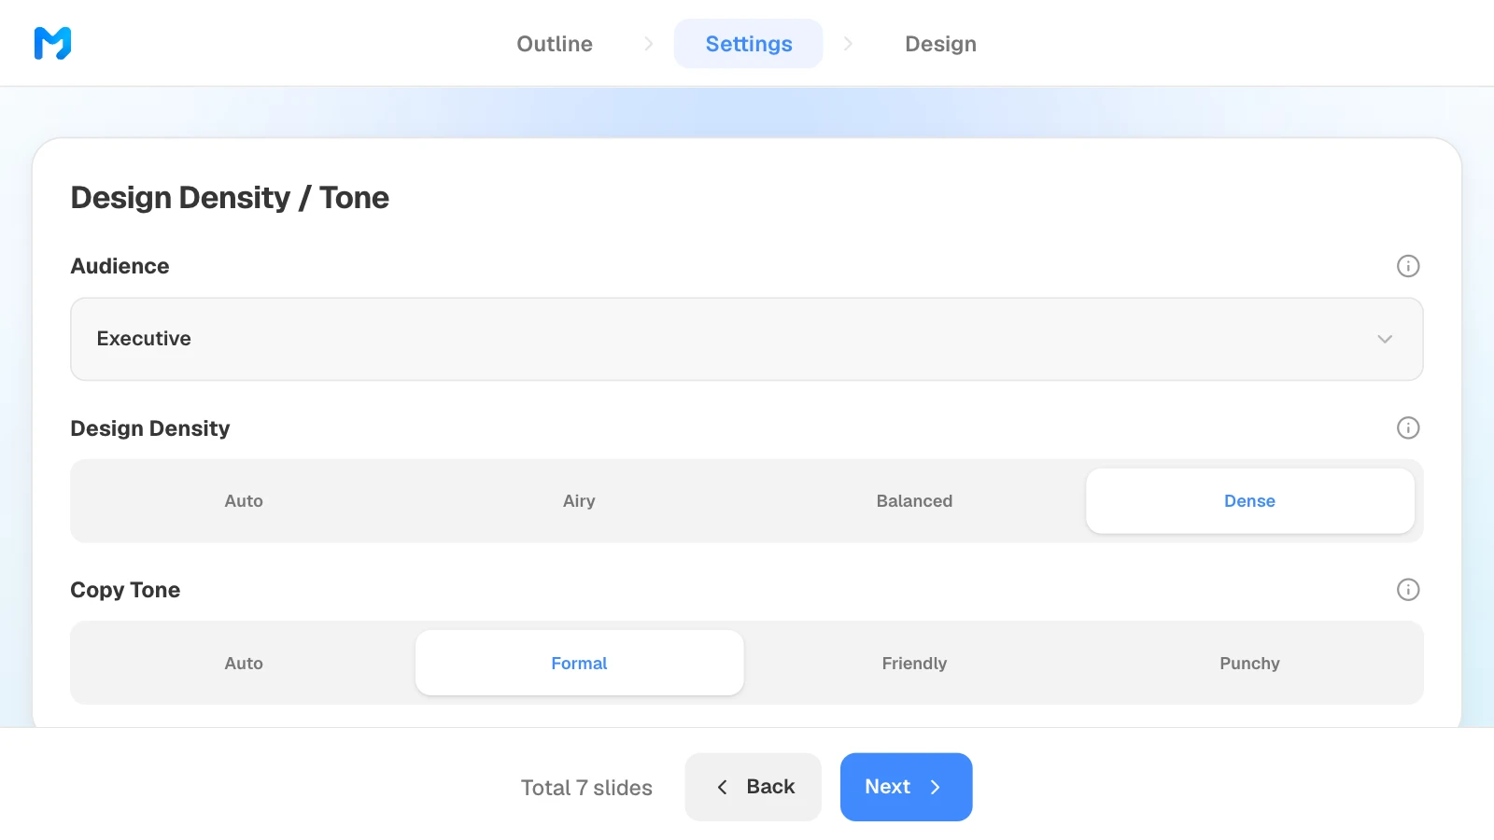Select the Formal copy tone
This screenshot has height=840, width=1494.
point(579,664)
